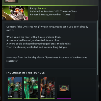Click the green rarity bar under sword item
The image size is (101, 101).
[x=31, y=99]
